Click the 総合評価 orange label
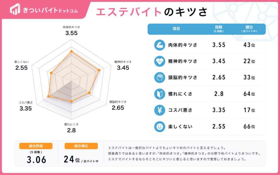The image size is (280, 175). pos(36,146)
